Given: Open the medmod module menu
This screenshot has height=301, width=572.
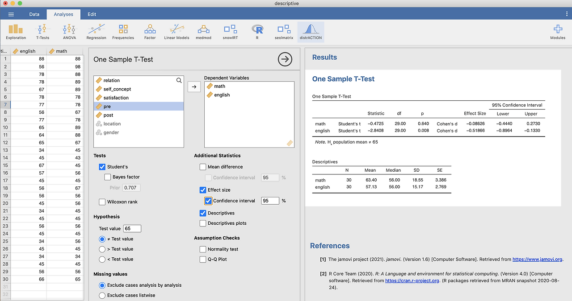Looking at the screenshot, I should (203, 32).
